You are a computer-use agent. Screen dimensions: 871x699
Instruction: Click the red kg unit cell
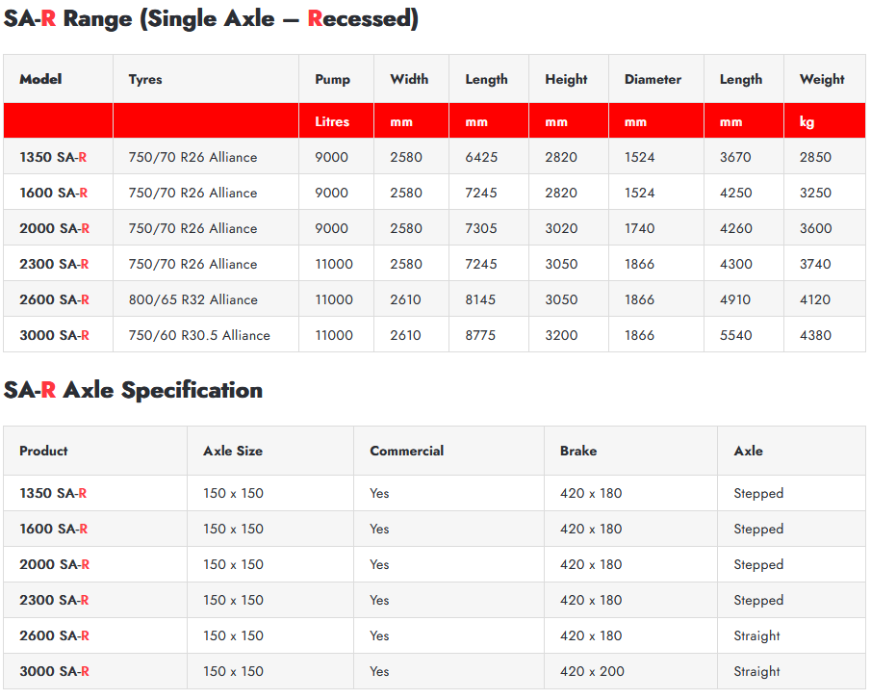(807, 122)
